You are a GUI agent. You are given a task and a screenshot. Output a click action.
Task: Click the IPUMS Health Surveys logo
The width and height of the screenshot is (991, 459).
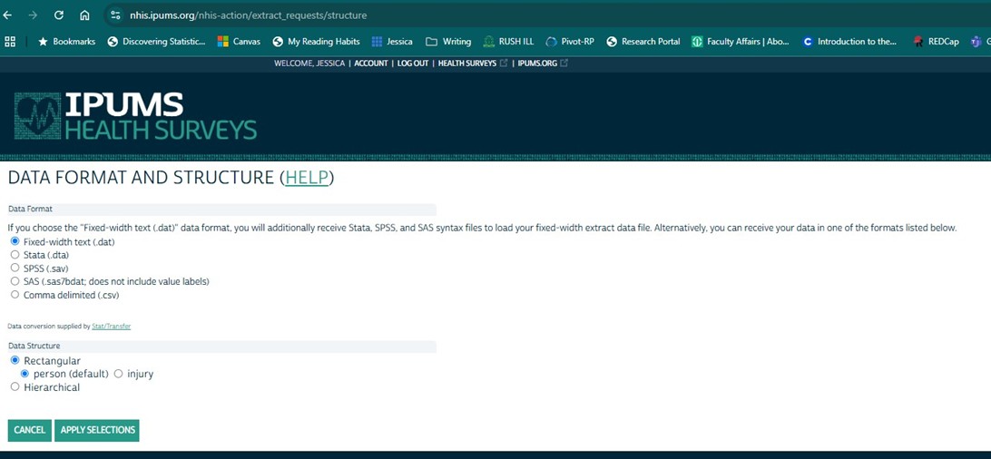[135, 116]
